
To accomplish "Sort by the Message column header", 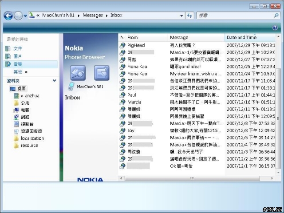I will (196, 37).
